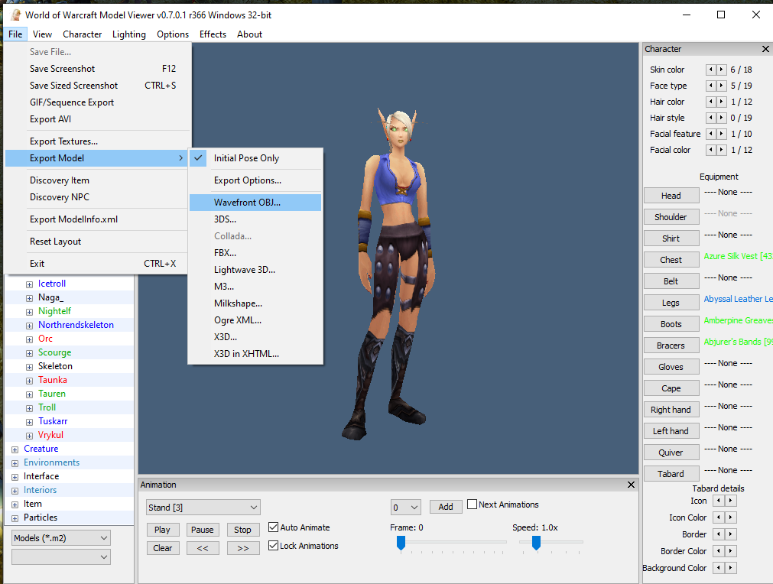This screenshot has width=773, height=584.
Task: Toggle the Initial Pose Only option
Action: tap(256, 158)
